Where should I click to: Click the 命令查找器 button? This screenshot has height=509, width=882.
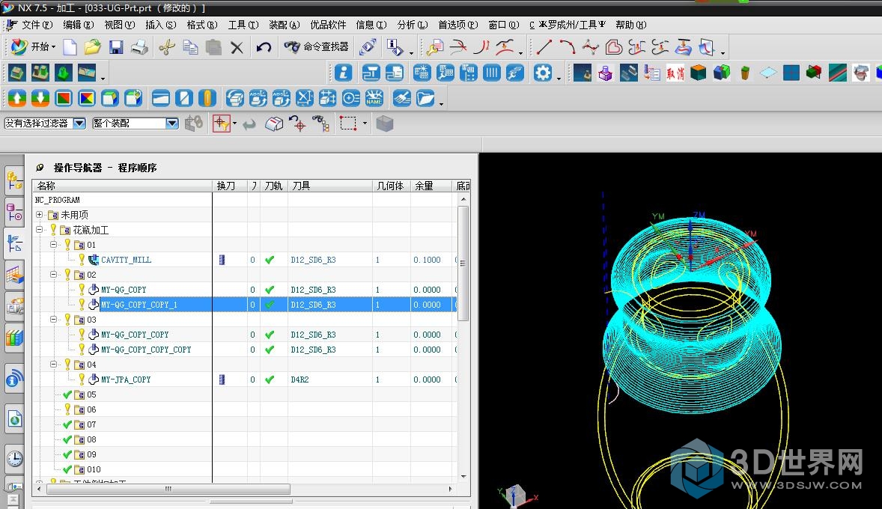tap(317, 47)
